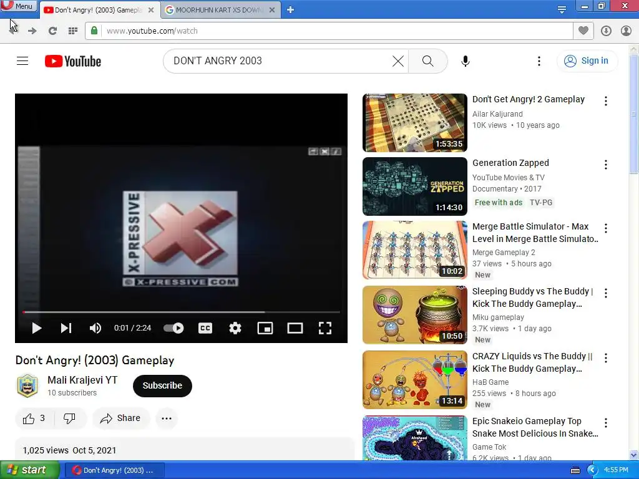Go to YouTube home via logo
The height and width of the screenshot is (479, 639).
point(73,61)
